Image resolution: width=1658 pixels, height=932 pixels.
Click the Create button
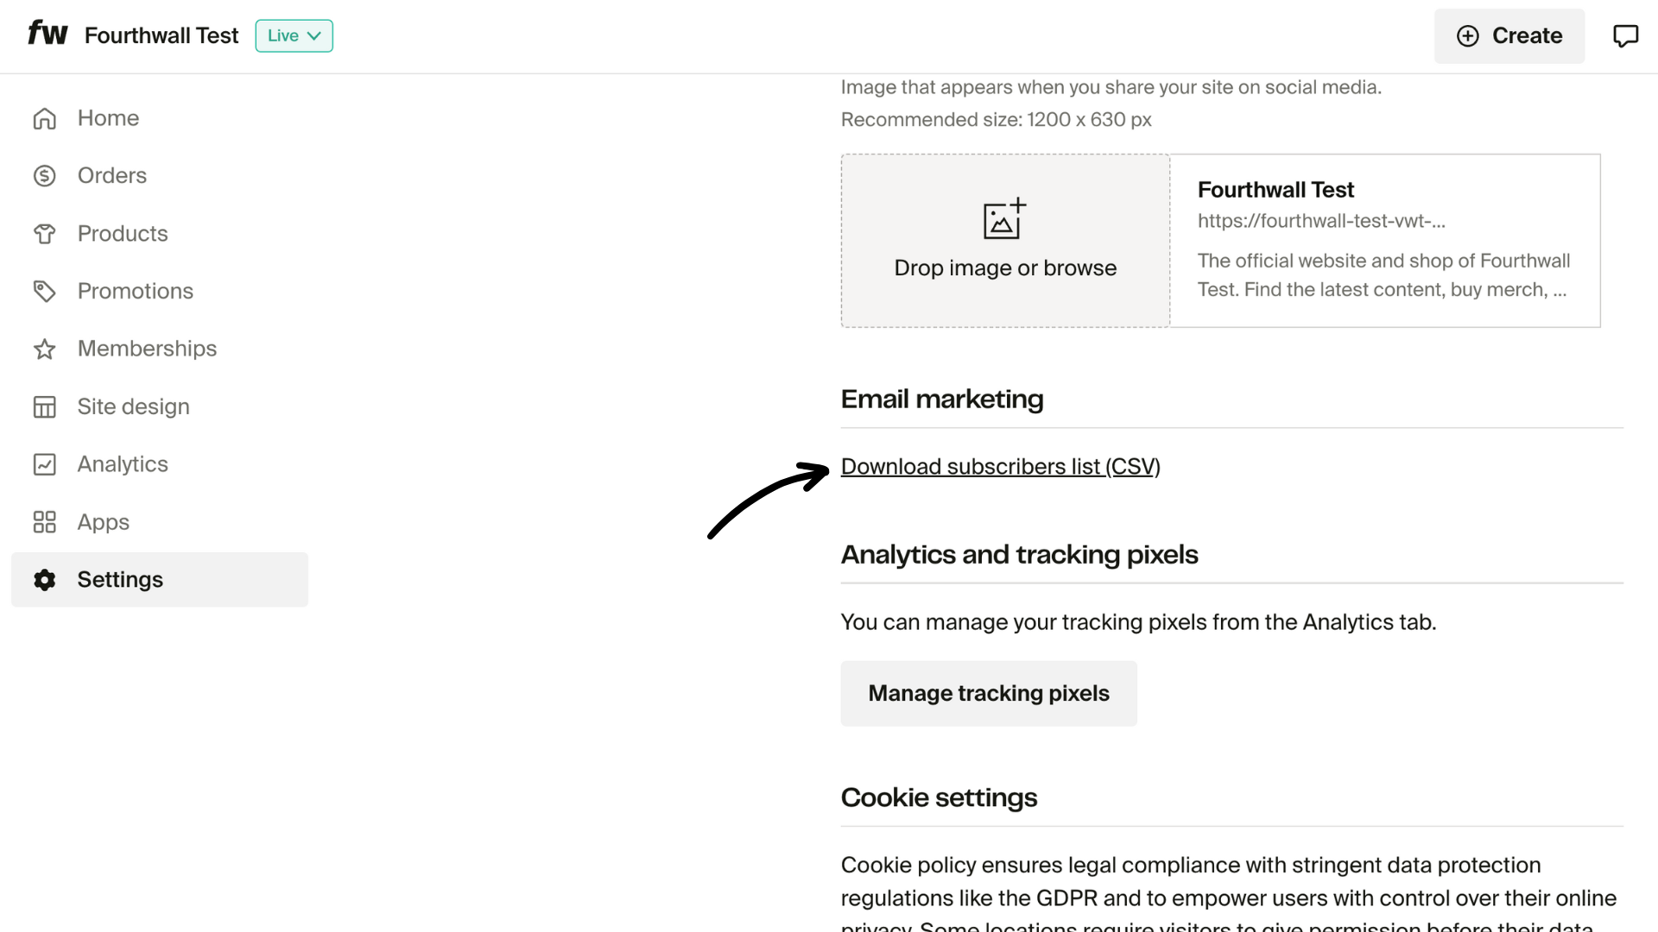pyautogui.click(x=1509, y=35)
